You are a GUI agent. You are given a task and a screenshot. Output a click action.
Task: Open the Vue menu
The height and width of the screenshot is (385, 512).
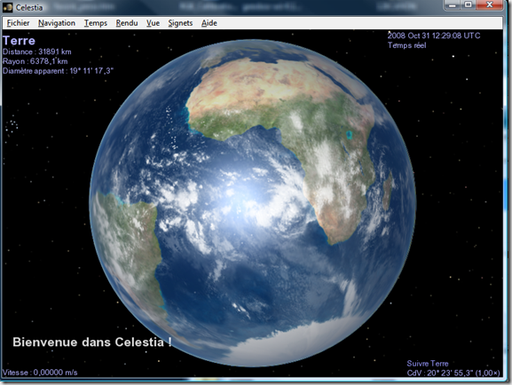pos(153,23)
